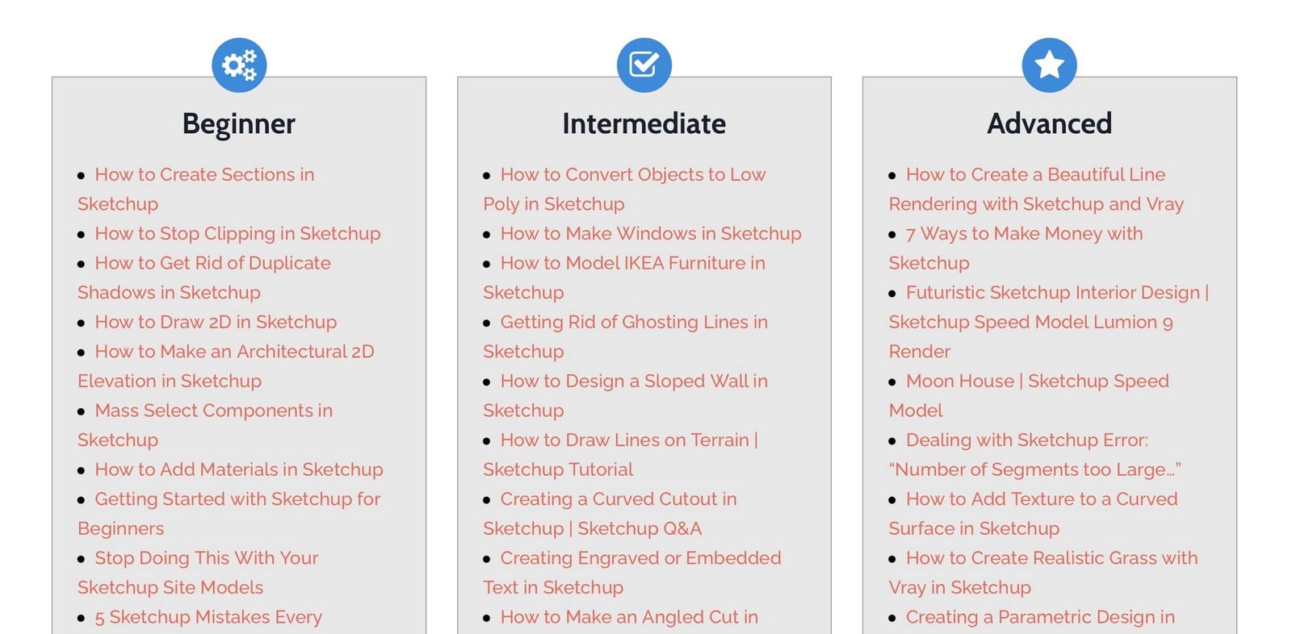Viewport: 1292px width, 634px height.
Task: Open How to Stop Clipping in Sketchup
Action: [237, 233]
